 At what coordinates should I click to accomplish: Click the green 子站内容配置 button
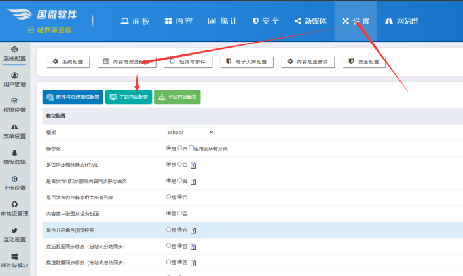tap(177, 97)
